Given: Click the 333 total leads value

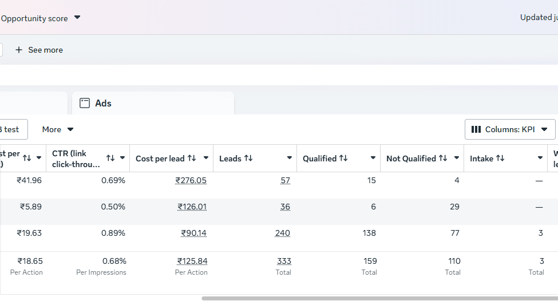Looking at the screenshot, I should pyautogui.click(x=284, y=261).
